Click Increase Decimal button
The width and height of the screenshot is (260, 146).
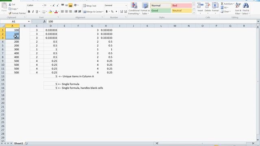[121, 12]
